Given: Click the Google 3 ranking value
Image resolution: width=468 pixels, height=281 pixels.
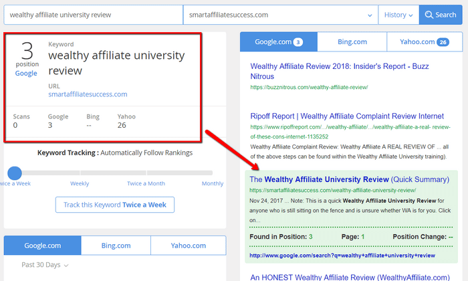Looking at the screenshot, I should 50,125.
